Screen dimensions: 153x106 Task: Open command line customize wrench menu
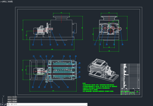pos(5,105)
